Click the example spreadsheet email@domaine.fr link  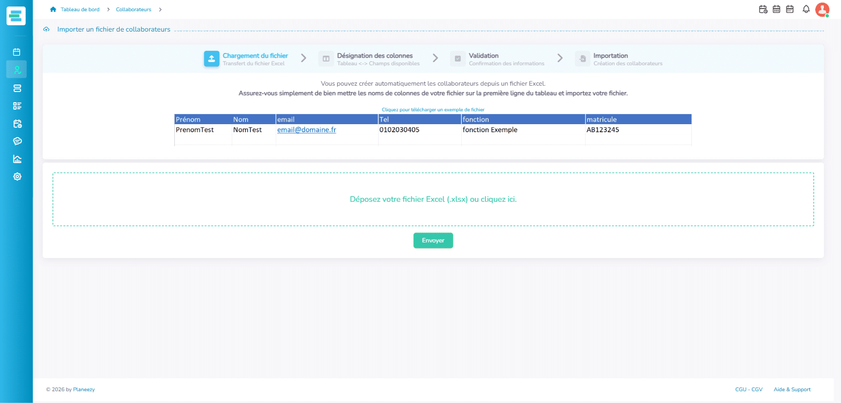[x=306, y=130]
